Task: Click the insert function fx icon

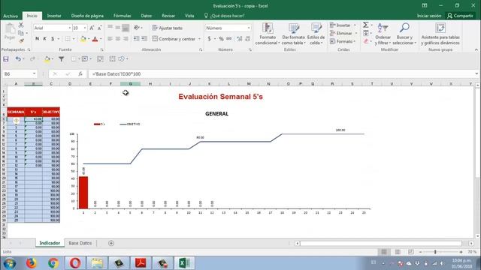Action: (x=80, y=73)
